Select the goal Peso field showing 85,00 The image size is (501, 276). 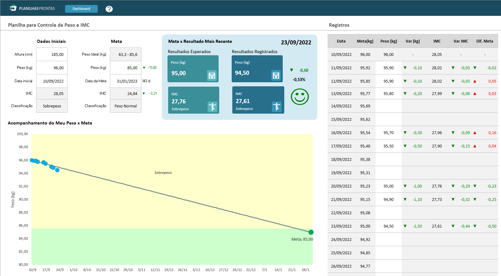pos(126,68)
